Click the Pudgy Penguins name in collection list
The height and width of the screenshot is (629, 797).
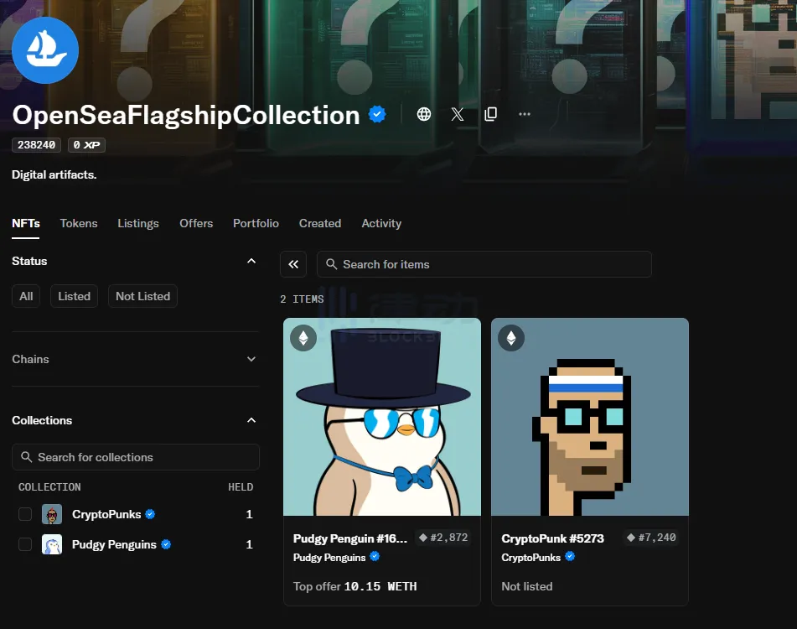coord(114,544)
